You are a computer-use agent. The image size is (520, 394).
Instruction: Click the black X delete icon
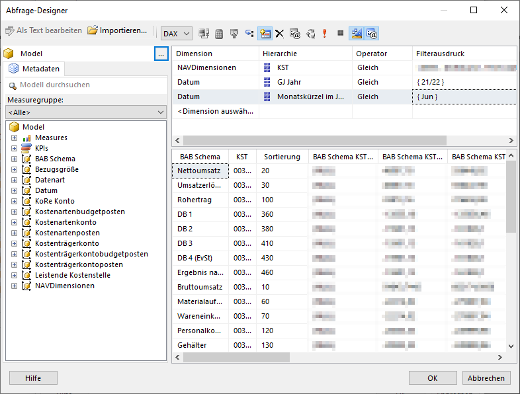tap(280, 34)
